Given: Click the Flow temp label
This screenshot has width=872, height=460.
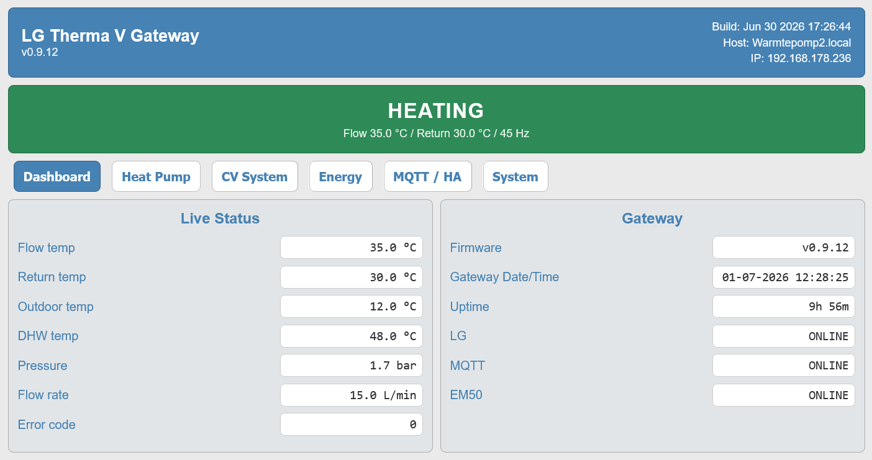Looking at the screenshot, I should click(x=47, y=248).
